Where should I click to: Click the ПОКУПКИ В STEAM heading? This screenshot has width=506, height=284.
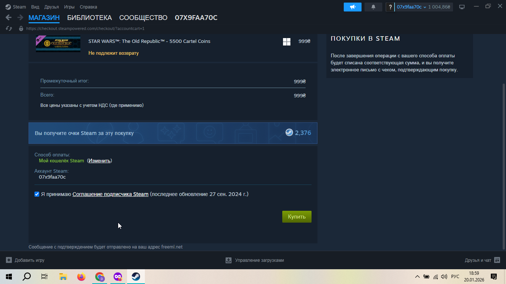coord(365,38)
